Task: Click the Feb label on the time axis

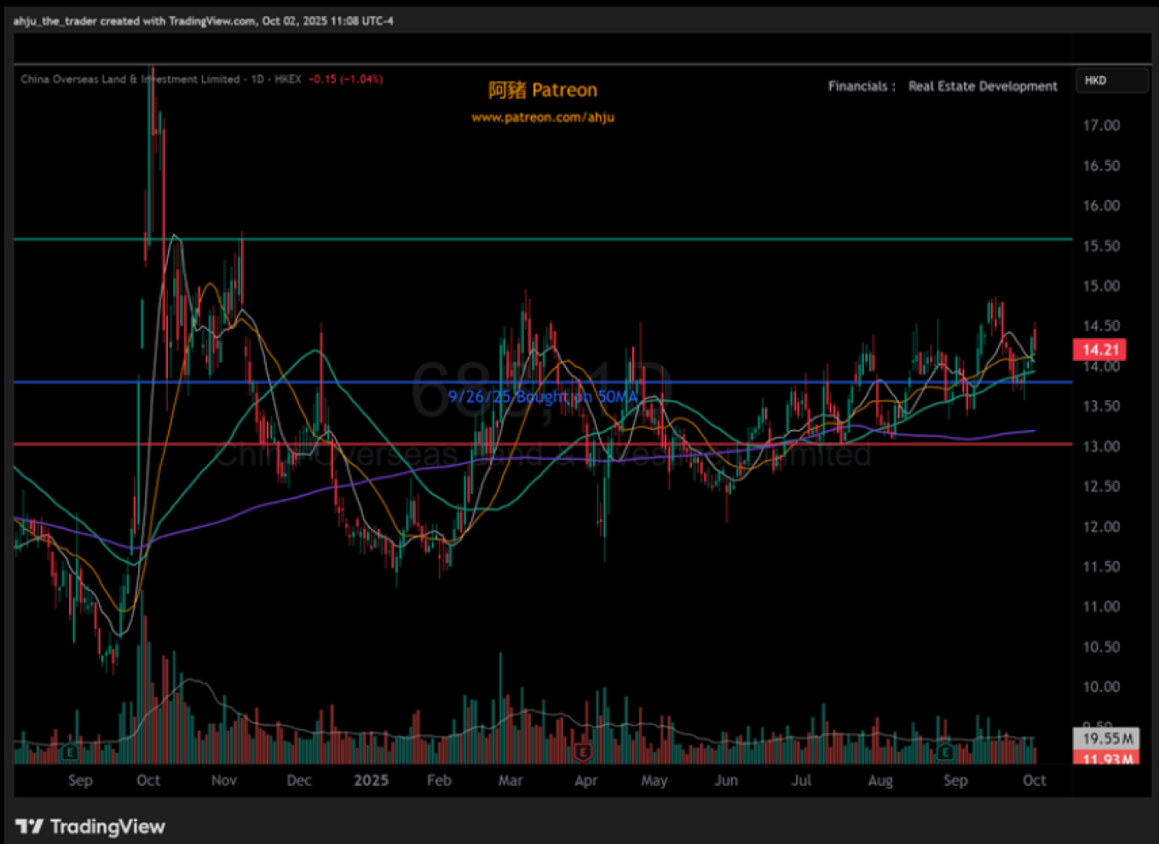Action: click(x=439, y=780)
